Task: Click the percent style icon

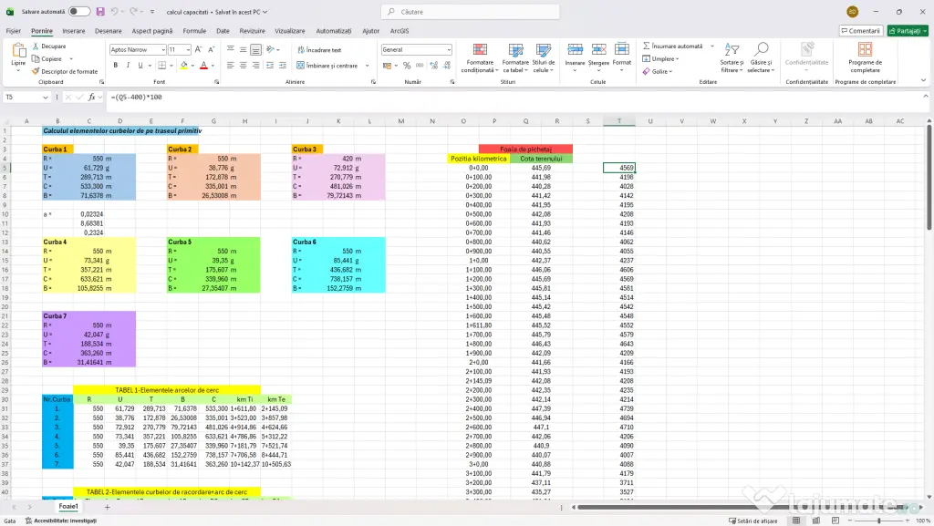Action: (407, 66)
